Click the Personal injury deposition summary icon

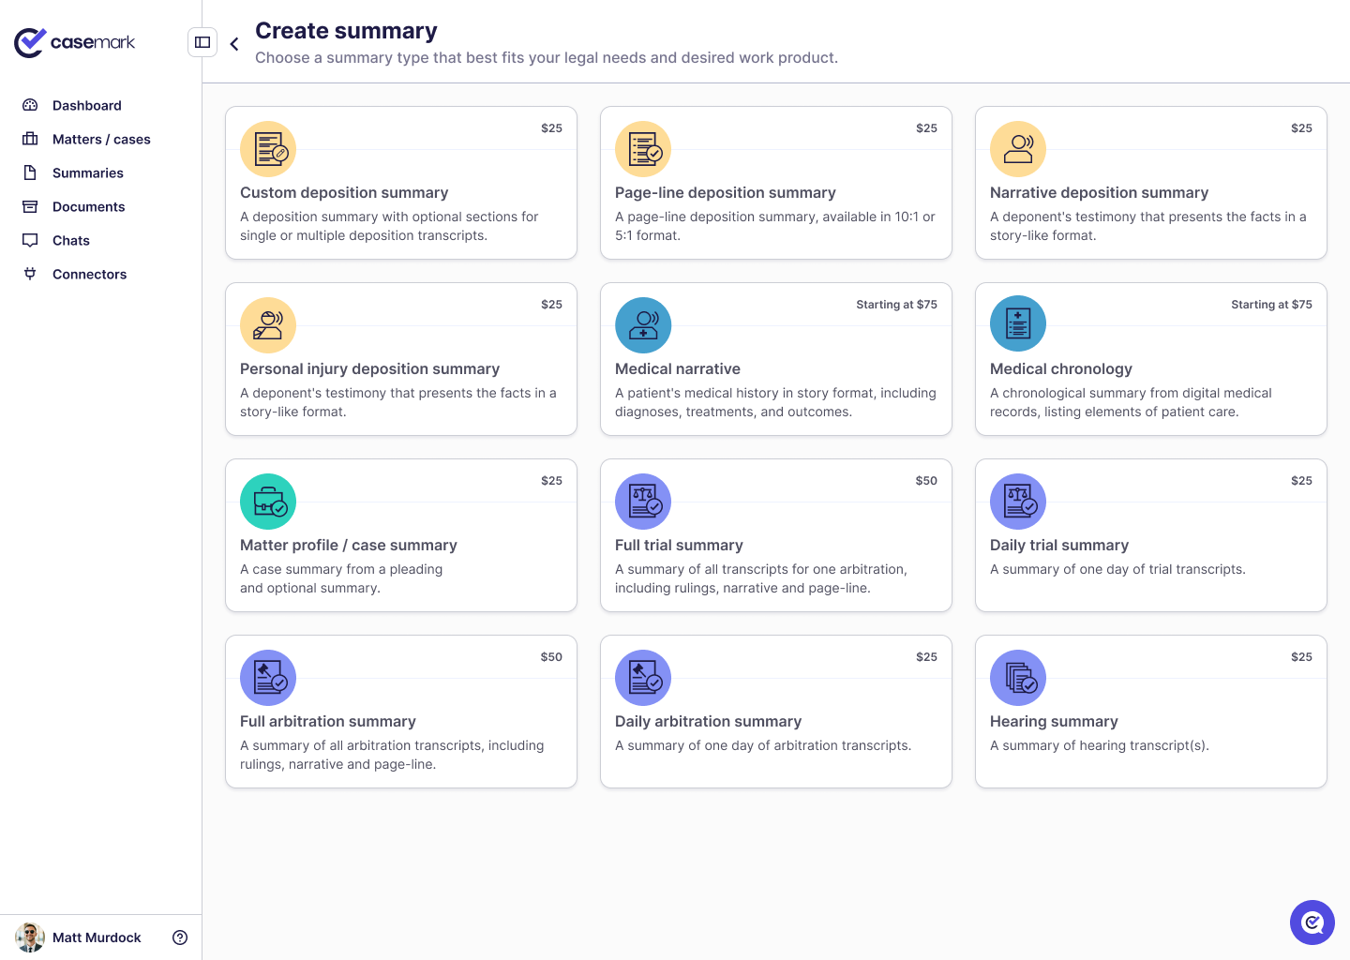coord(268,325)
